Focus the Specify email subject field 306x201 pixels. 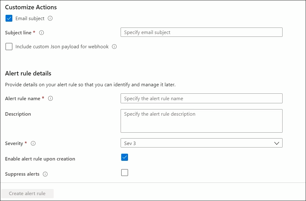coord(201,32)
